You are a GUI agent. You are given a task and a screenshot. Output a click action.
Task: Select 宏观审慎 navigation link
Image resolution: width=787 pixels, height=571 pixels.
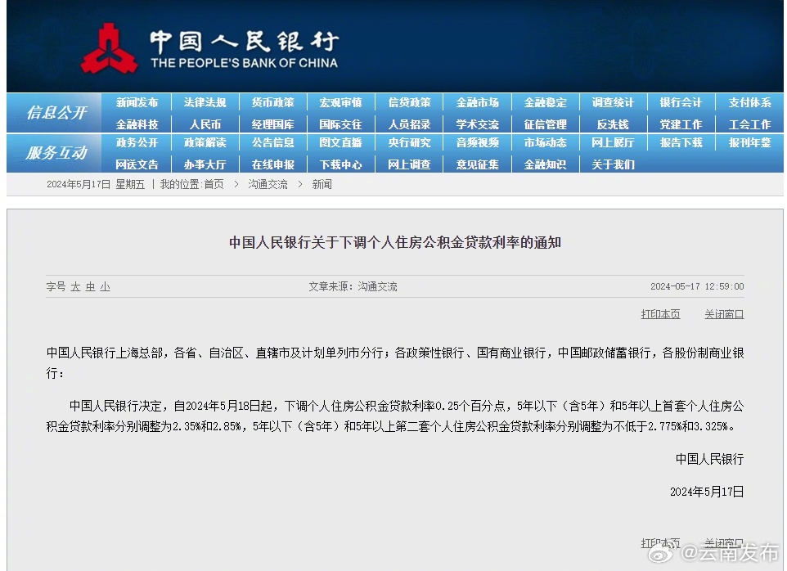pyautogui.click(x=341, y=102)
